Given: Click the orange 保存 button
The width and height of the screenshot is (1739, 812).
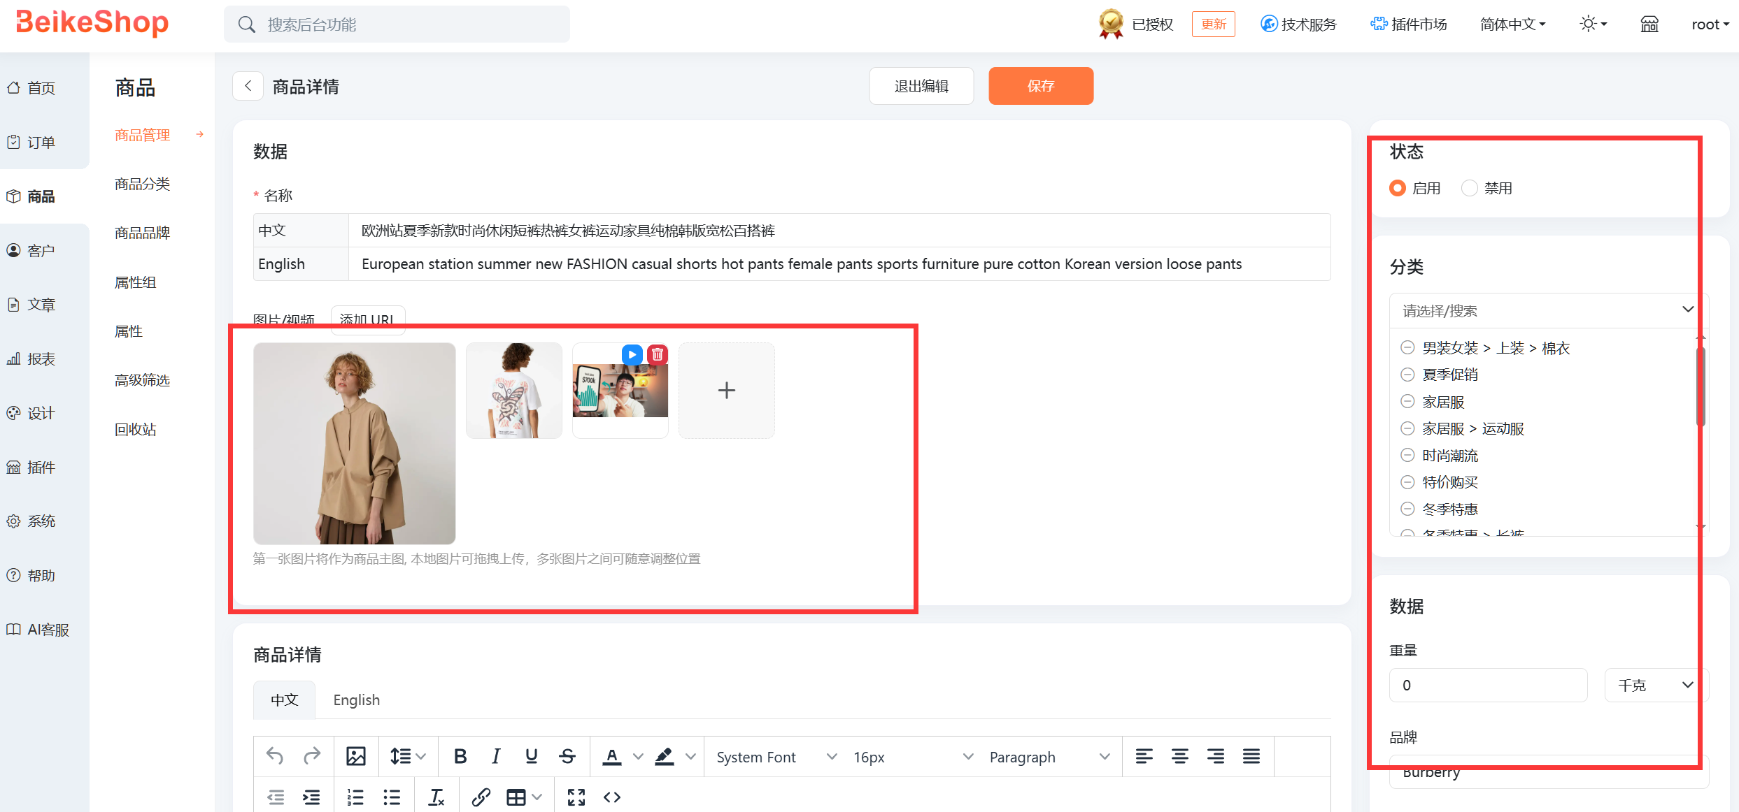Looking at the screenshot, I should click(x=1040, y=86).
